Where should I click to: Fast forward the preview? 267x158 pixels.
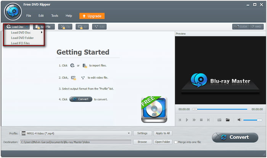click(194, 120)
